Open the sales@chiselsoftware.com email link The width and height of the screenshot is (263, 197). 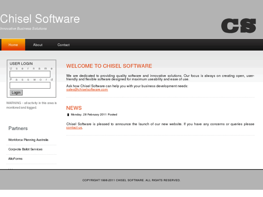pos(87,90)
